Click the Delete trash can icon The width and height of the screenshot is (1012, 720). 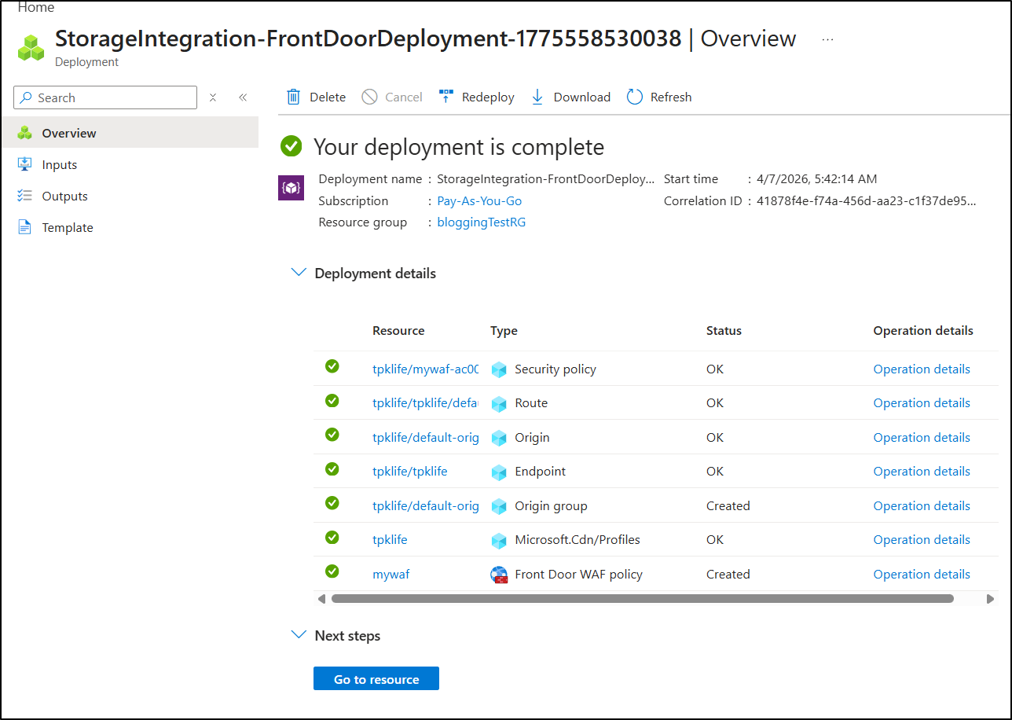293,97
